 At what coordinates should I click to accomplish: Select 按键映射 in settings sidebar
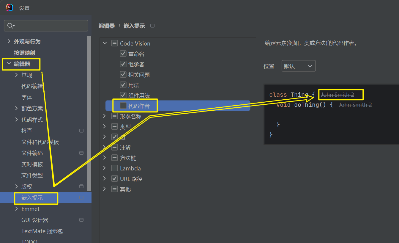pyautogui.click(x=24, y=53)
